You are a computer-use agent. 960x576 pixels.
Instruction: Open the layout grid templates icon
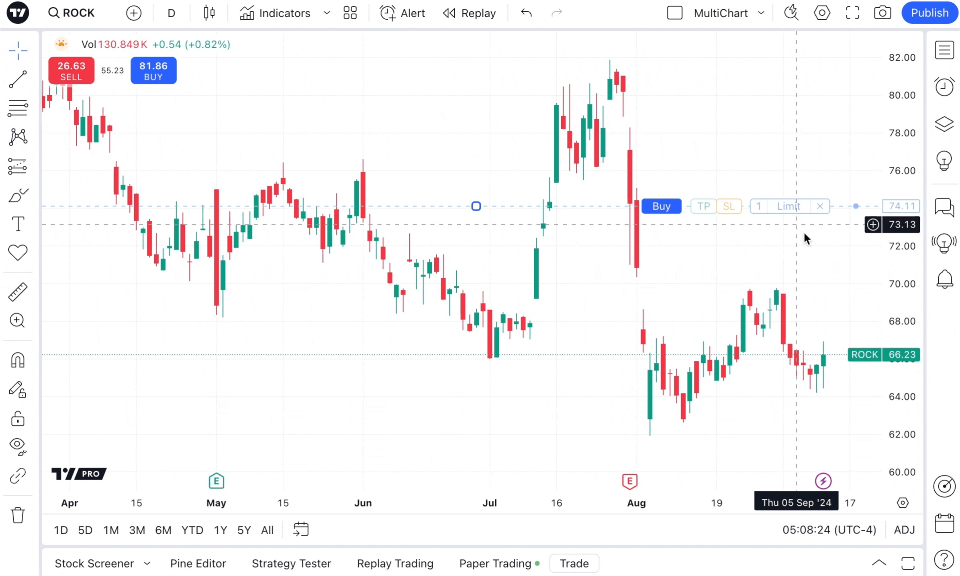coord(350,13)
